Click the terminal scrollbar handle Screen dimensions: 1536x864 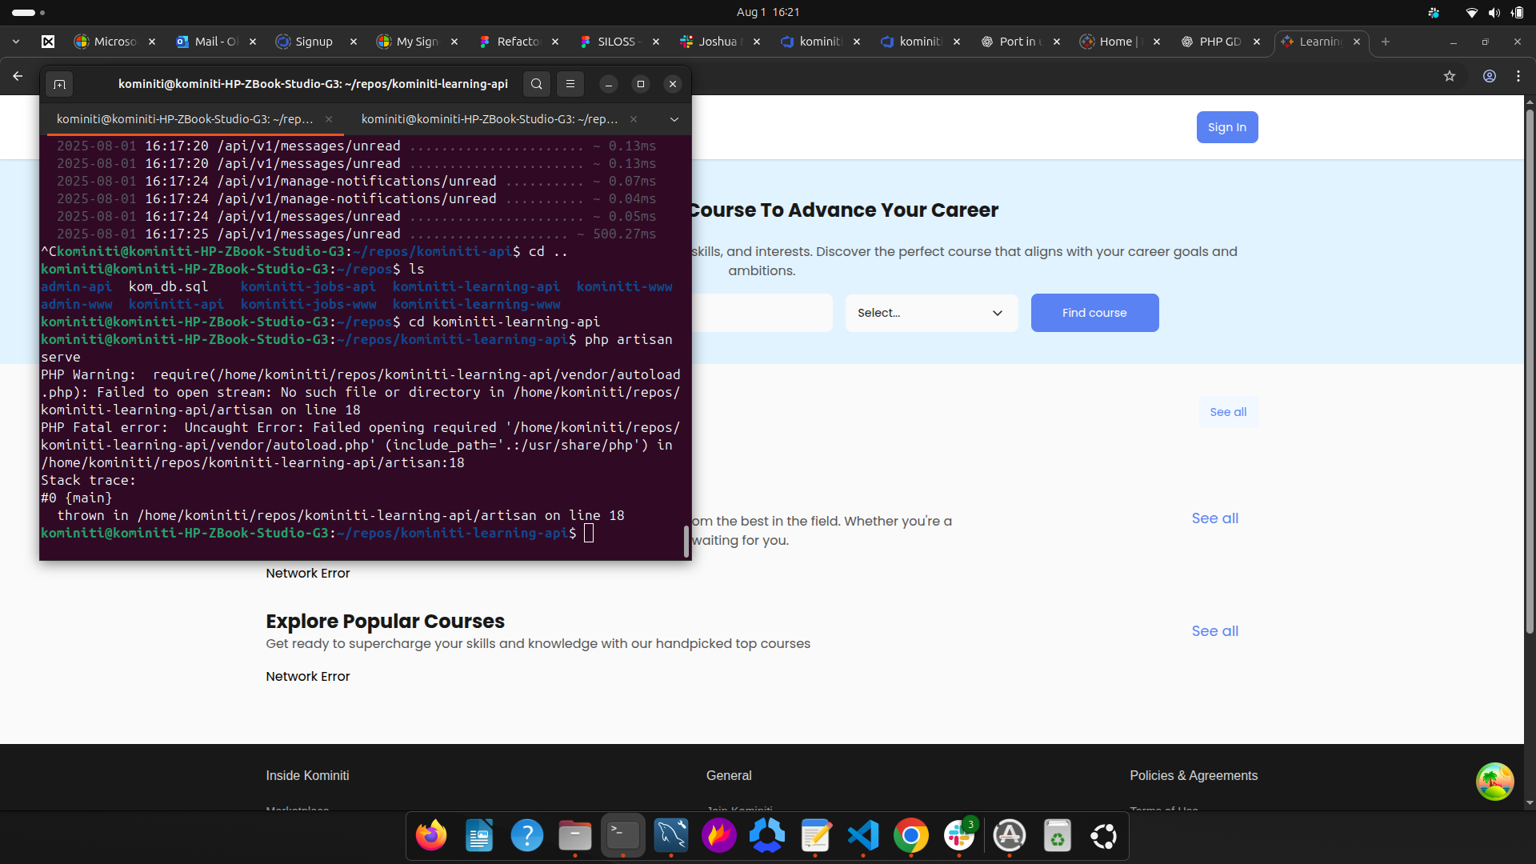point(686,541)
